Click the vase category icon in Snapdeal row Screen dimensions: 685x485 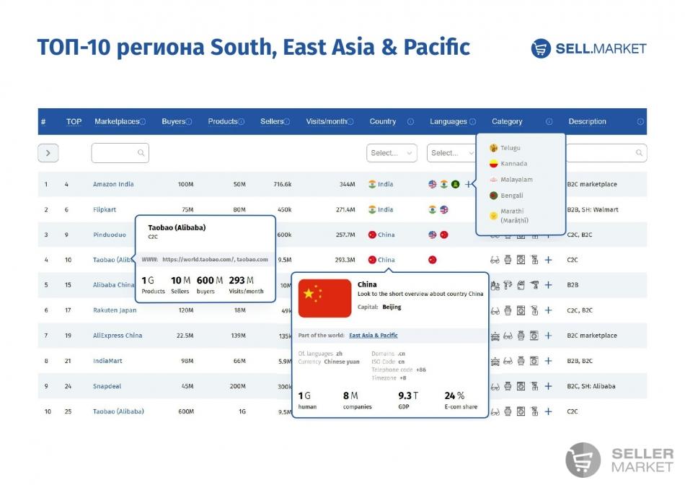(x=508, y=387)
